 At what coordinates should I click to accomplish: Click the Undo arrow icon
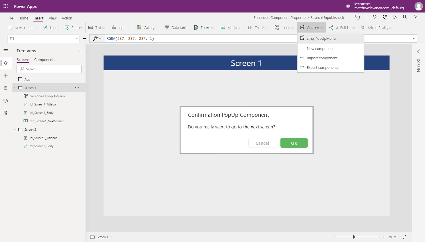374,17
